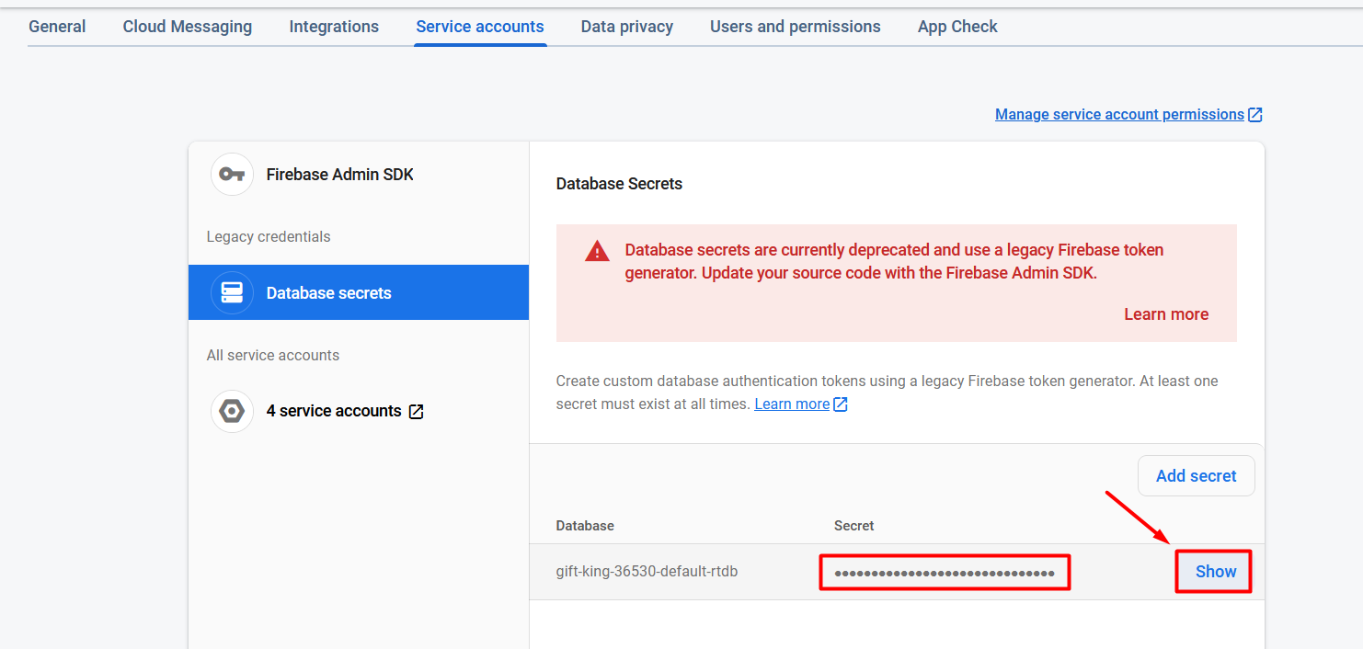Switch to Users and permissions tab
Screen dimensions: 1363x649
796,27
